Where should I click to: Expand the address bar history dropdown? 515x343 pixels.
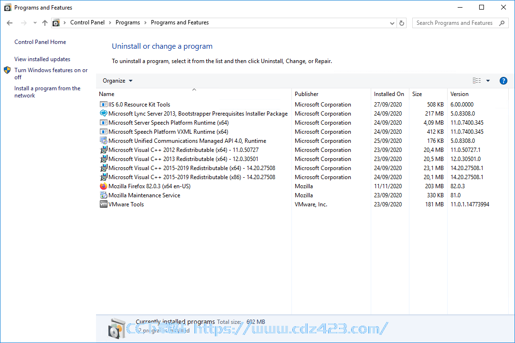[x=392, y=23]
